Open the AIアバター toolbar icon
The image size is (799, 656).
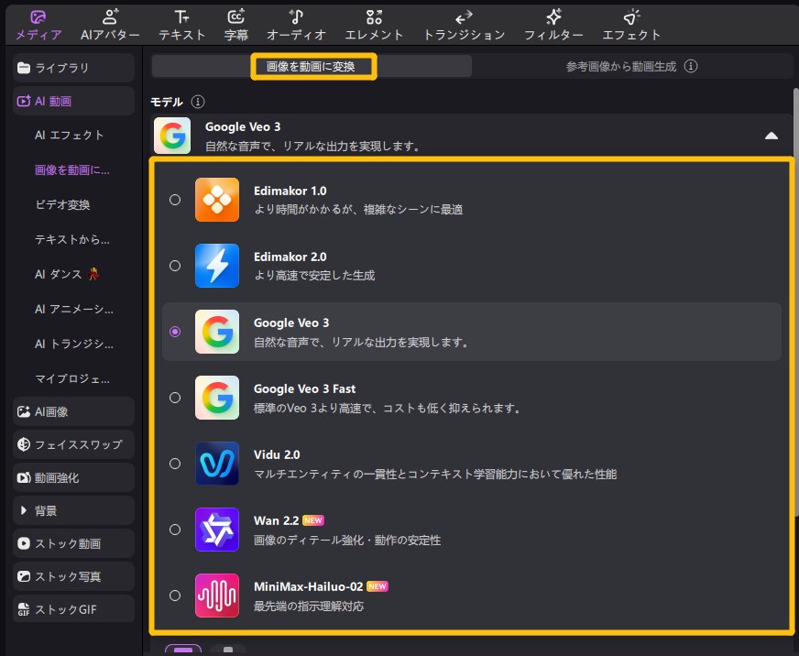pyautogui.click(x=110, y=16)
